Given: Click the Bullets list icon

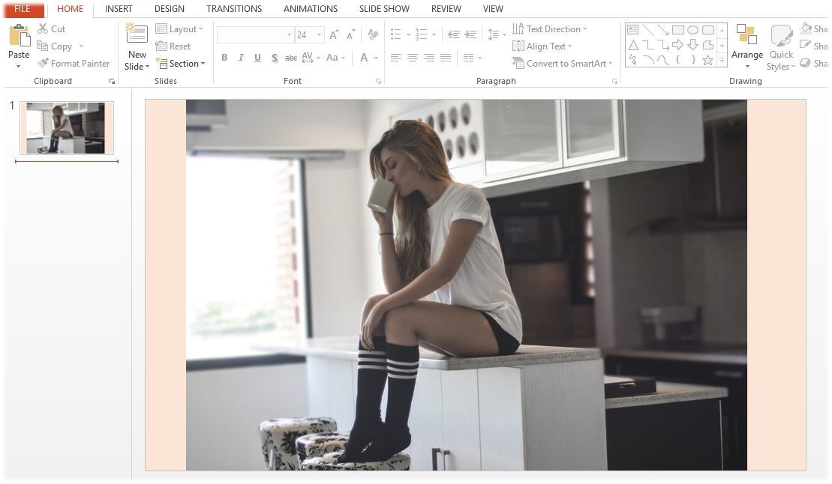Looking at the screenshot, I should click(396, 35).
